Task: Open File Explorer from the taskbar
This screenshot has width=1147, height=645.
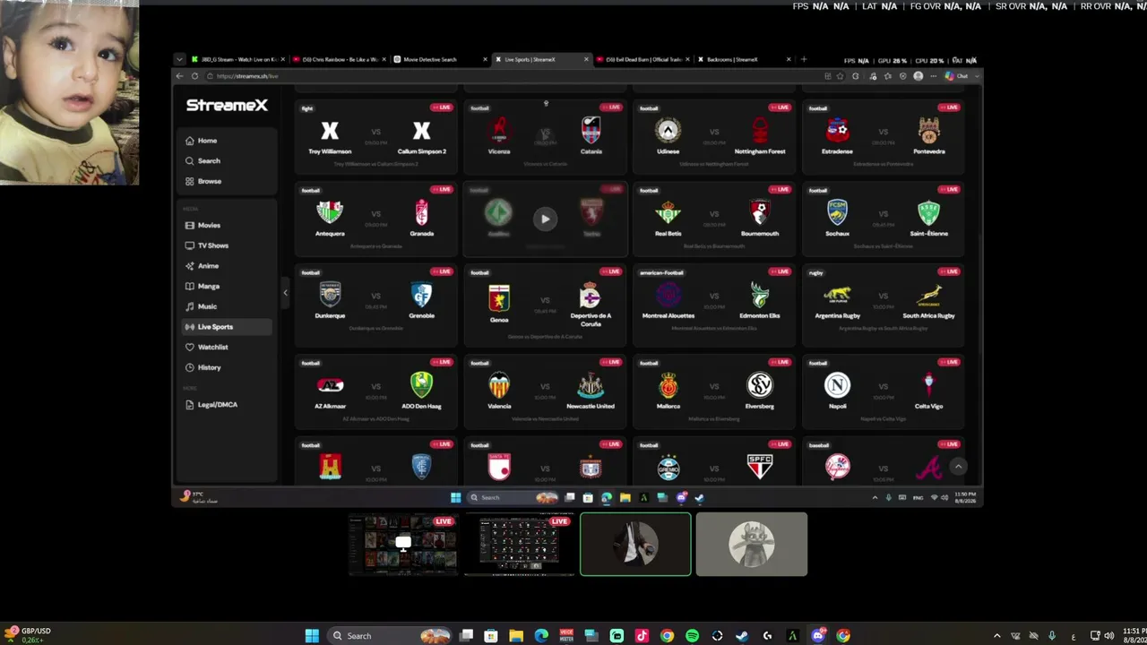Action: (x=516, y=636)
